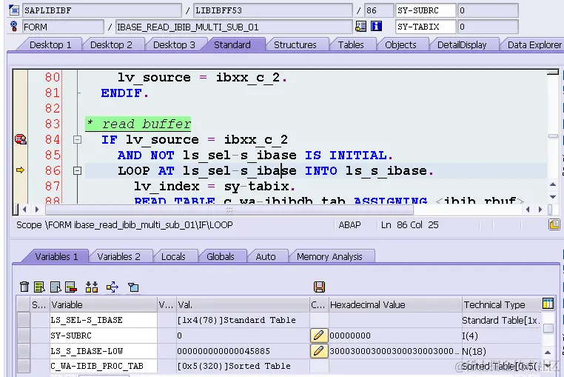Open the Tables tab
564x377 pixels.
click(x=351, y=44)
